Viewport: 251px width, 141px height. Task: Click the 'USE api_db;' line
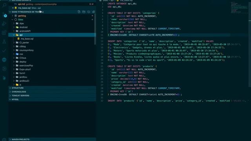(115, 7)
